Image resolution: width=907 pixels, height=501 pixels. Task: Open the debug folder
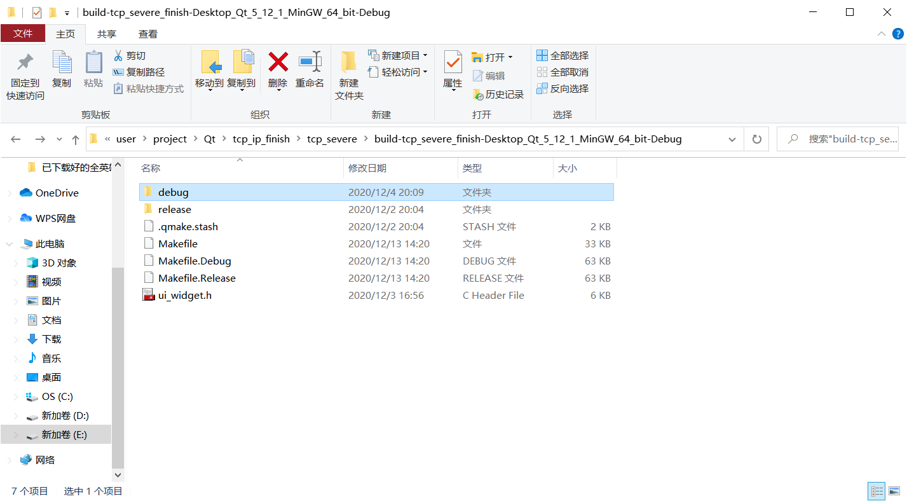(173, 191)
